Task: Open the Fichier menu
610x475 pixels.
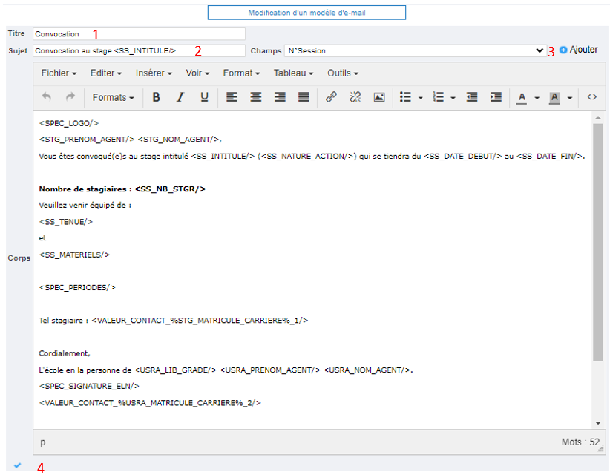Action: [59, 73]
